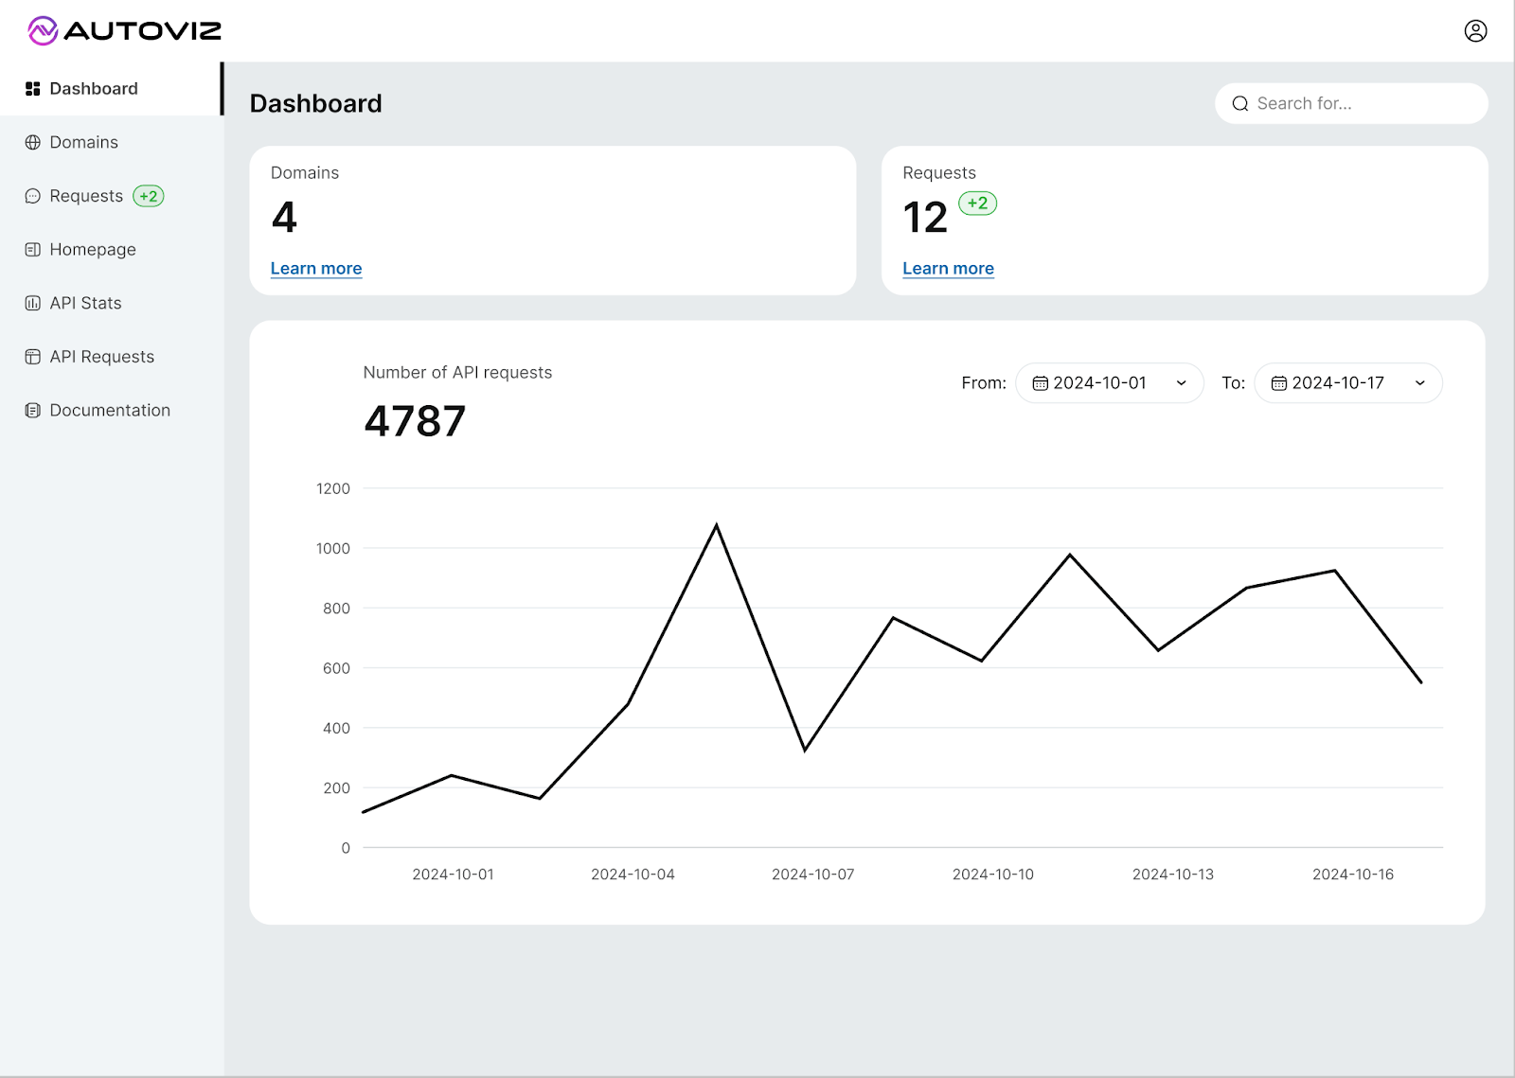Viewport: 1515px width, 1078px height.
Task: Open the From date 2024-10-01 dropdown
Action: [1109, 383]
